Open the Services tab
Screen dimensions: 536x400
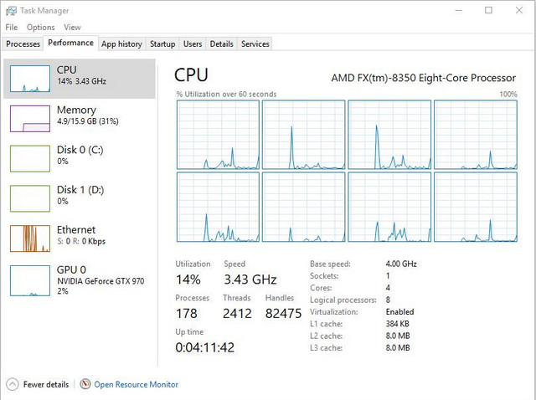click(255, 44)
